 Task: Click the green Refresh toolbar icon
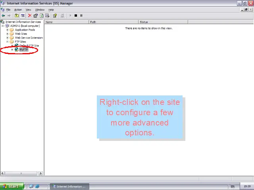click(42, 15)
